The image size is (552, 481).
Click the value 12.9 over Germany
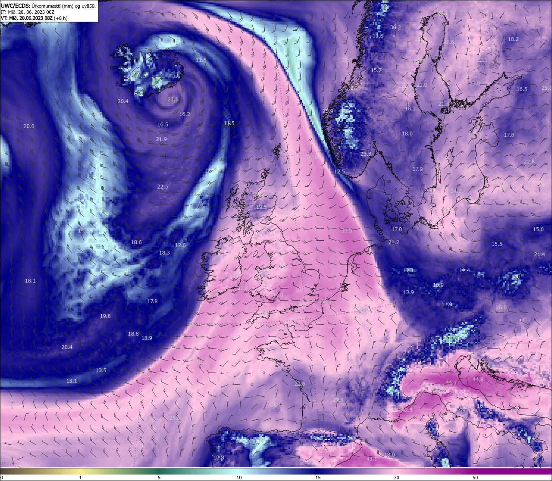coord(408,292)
